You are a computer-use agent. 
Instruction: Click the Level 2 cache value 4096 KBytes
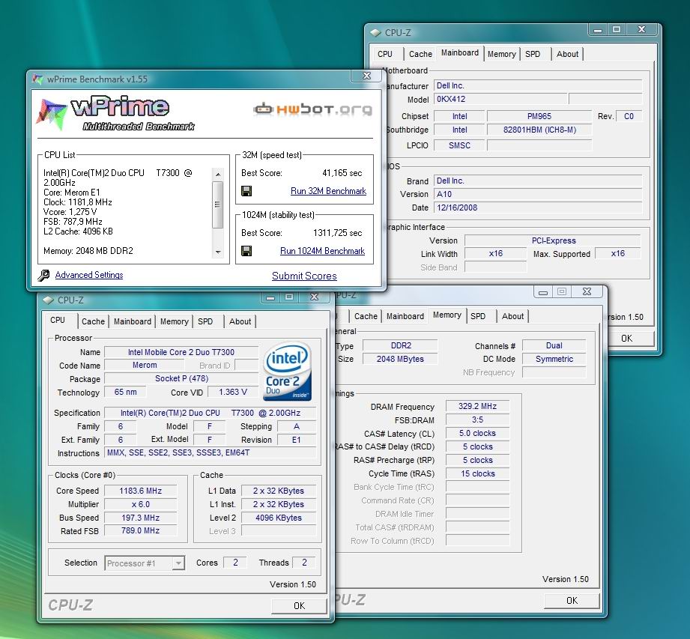pos(279,518)
